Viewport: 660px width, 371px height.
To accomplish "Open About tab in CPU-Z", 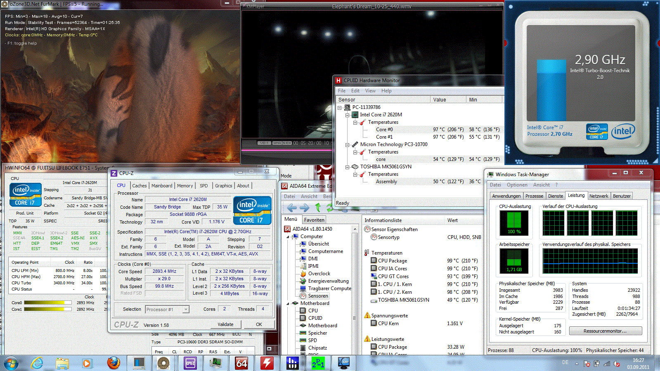I will tap(243, 186).
